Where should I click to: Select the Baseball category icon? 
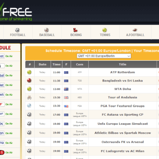(47, 30)
